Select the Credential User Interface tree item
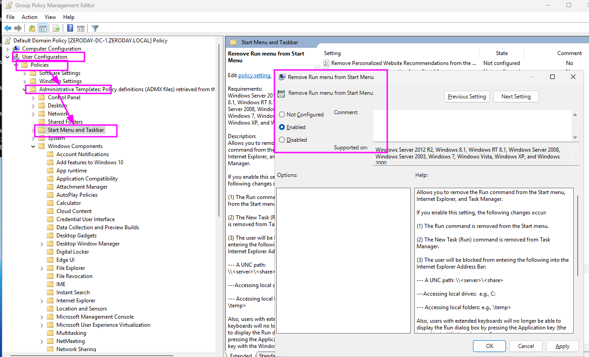The height and width of the screenshot is (357, 589). coord(85,219)
